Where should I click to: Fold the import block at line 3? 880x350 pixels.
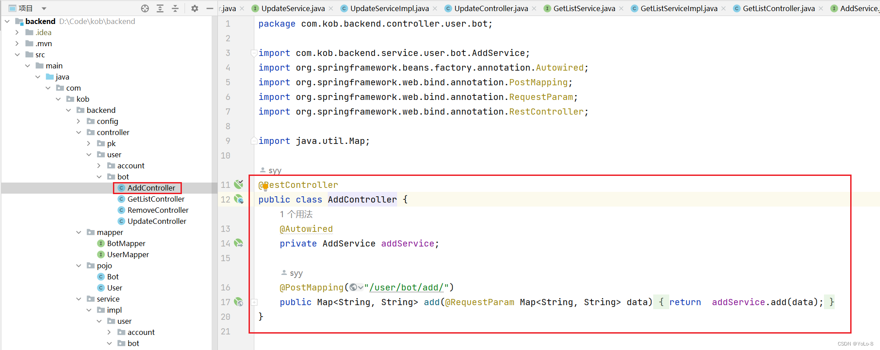pos(254,53)
